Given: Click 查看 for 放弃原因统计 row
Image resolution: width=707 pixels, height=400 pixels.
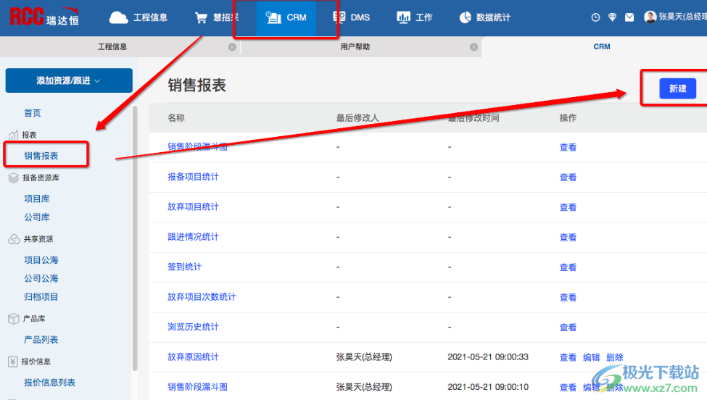Looking at the screenshot, I should click(x=568, y=357).
